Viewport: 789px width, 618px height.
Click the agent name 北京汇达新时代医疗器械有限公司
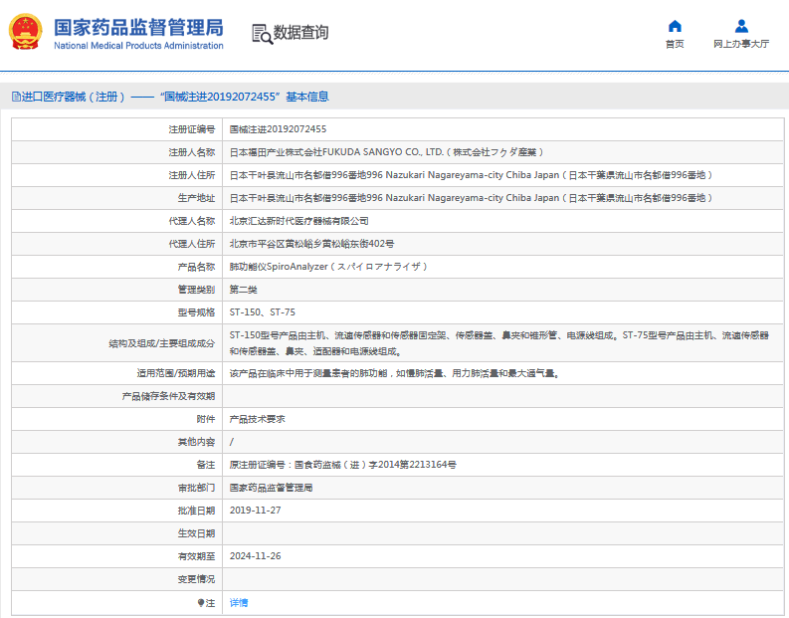(298, 221)
